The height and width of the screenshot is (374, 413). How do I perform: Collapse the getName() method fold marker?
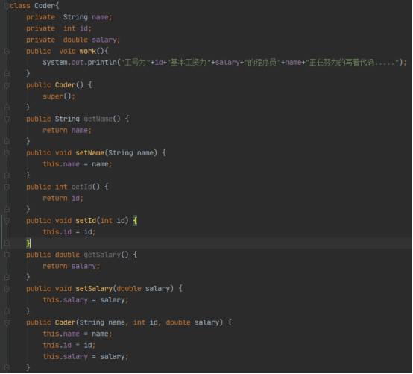(x=7, y=119)
